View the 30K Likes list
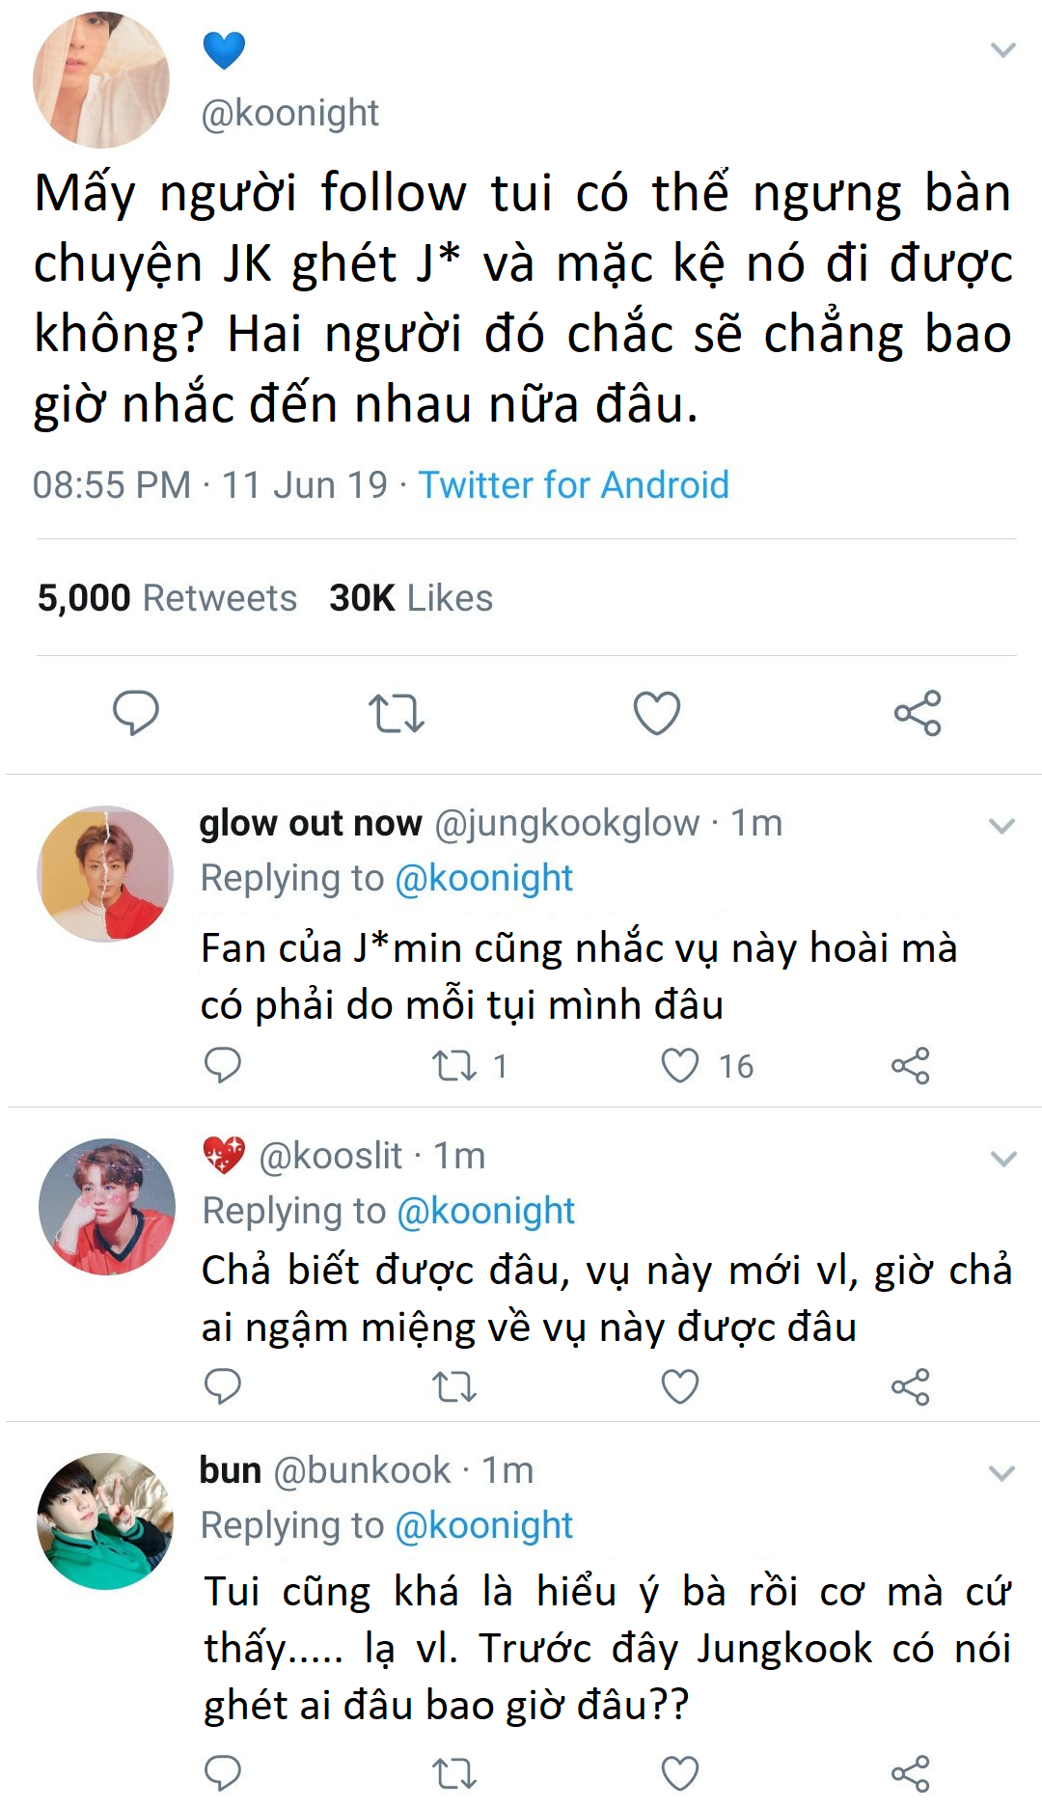The width and height of the screenshot is (1042, 1807). (411, 598)
